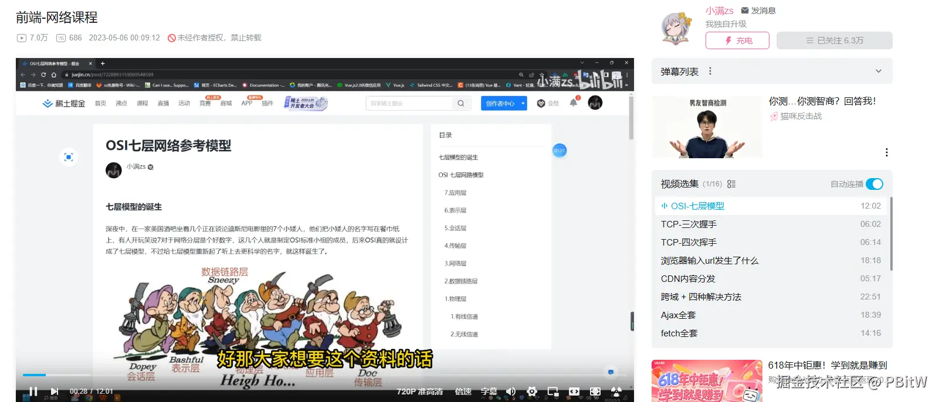This screenshot has height=402, width=939.
Task: Open ad title 你测...你测智商？回答我!
Action: point(822,101)
